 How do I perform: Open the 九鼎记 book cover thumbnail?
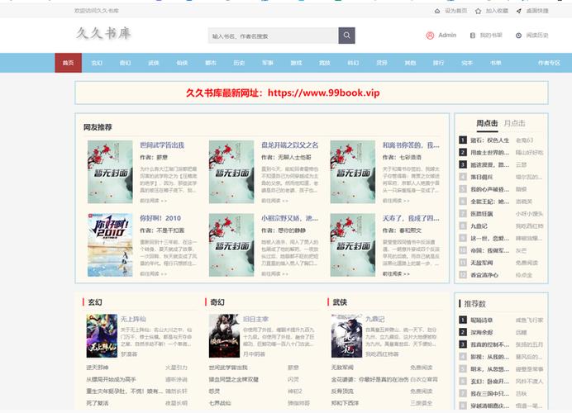point(346,339)
